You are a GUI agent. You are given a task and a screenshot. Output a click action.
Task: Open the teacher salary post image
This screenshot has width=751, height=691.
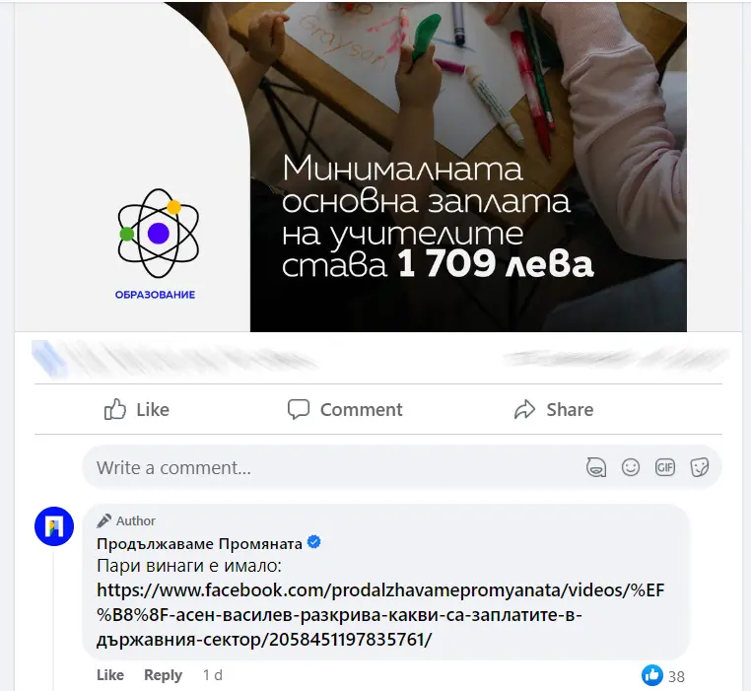pyautogui.click(x=351, y=167)
